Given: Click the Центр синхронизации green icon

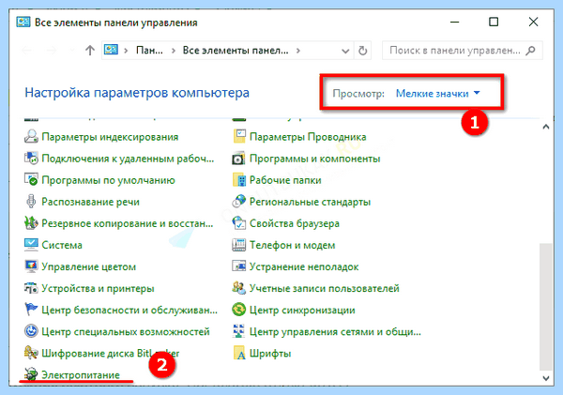Looking at the screenshot, I should (239, 310).
